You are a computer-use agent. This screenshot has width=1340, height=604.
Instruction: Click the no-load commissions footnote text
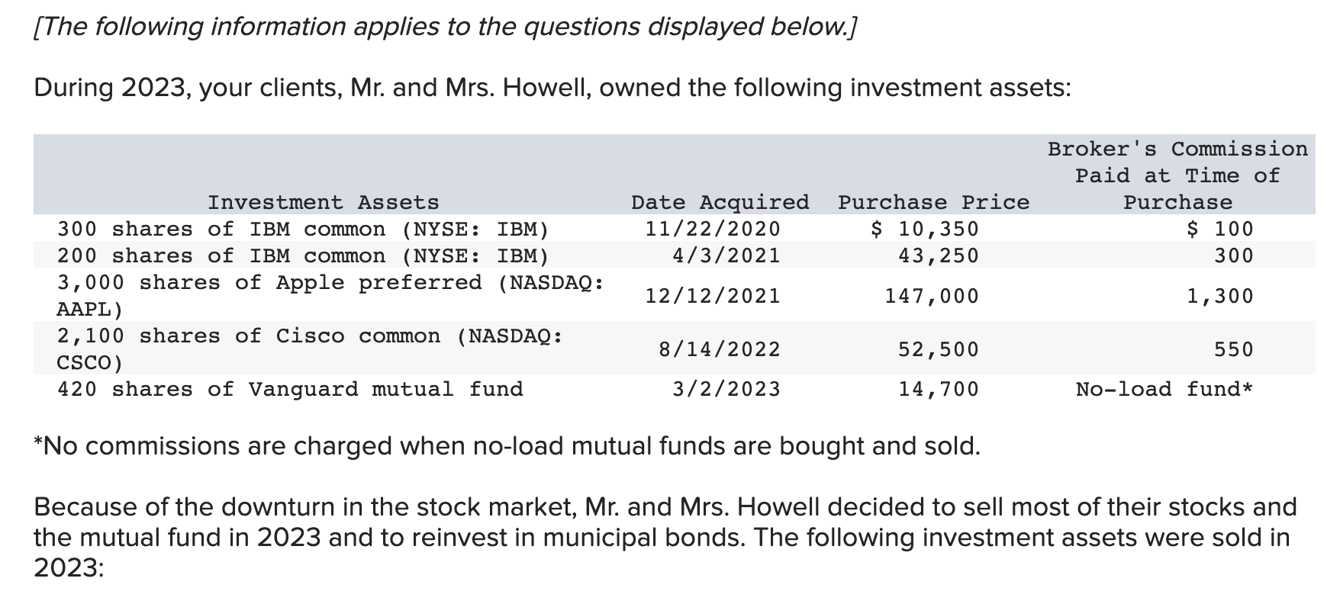(507, 445)
